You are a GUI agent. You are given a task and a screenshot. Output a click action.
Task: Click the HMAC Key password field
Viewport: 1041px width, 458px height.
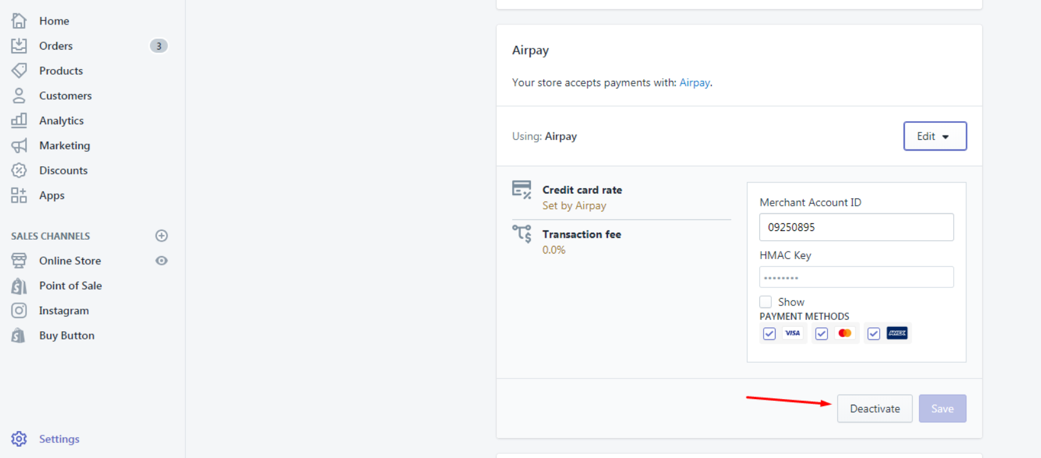(857, 277)
